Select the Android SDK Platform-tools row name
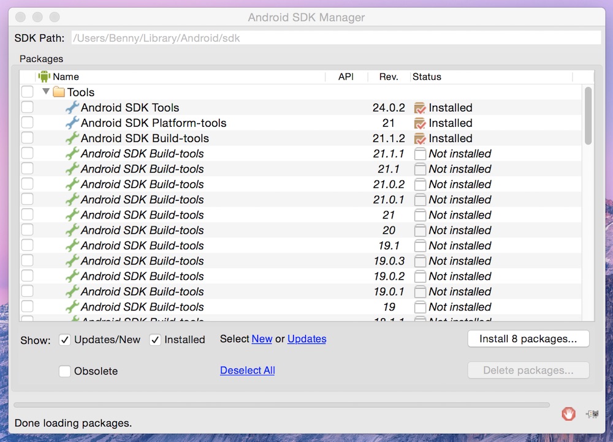Screen dimensions: 613x442 154,122
